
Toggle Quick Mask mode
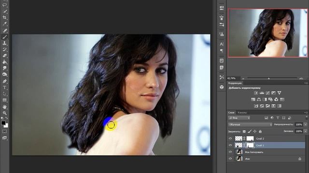coord(4,131)
